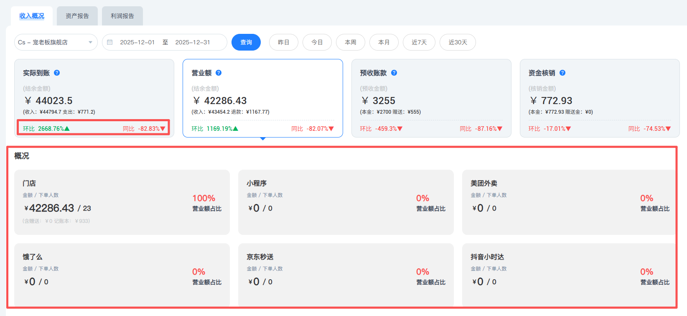Select the 收入概况 tab
This screenshot has width=687, height=316.
(32, 16)
